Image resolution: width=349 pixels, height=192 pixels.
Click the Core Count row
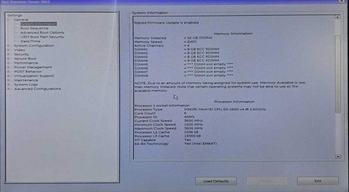tap(161, 113)
